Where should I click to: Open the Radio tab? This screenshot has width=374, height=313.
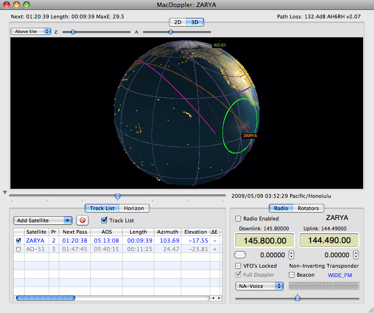(x=281, y=208)
